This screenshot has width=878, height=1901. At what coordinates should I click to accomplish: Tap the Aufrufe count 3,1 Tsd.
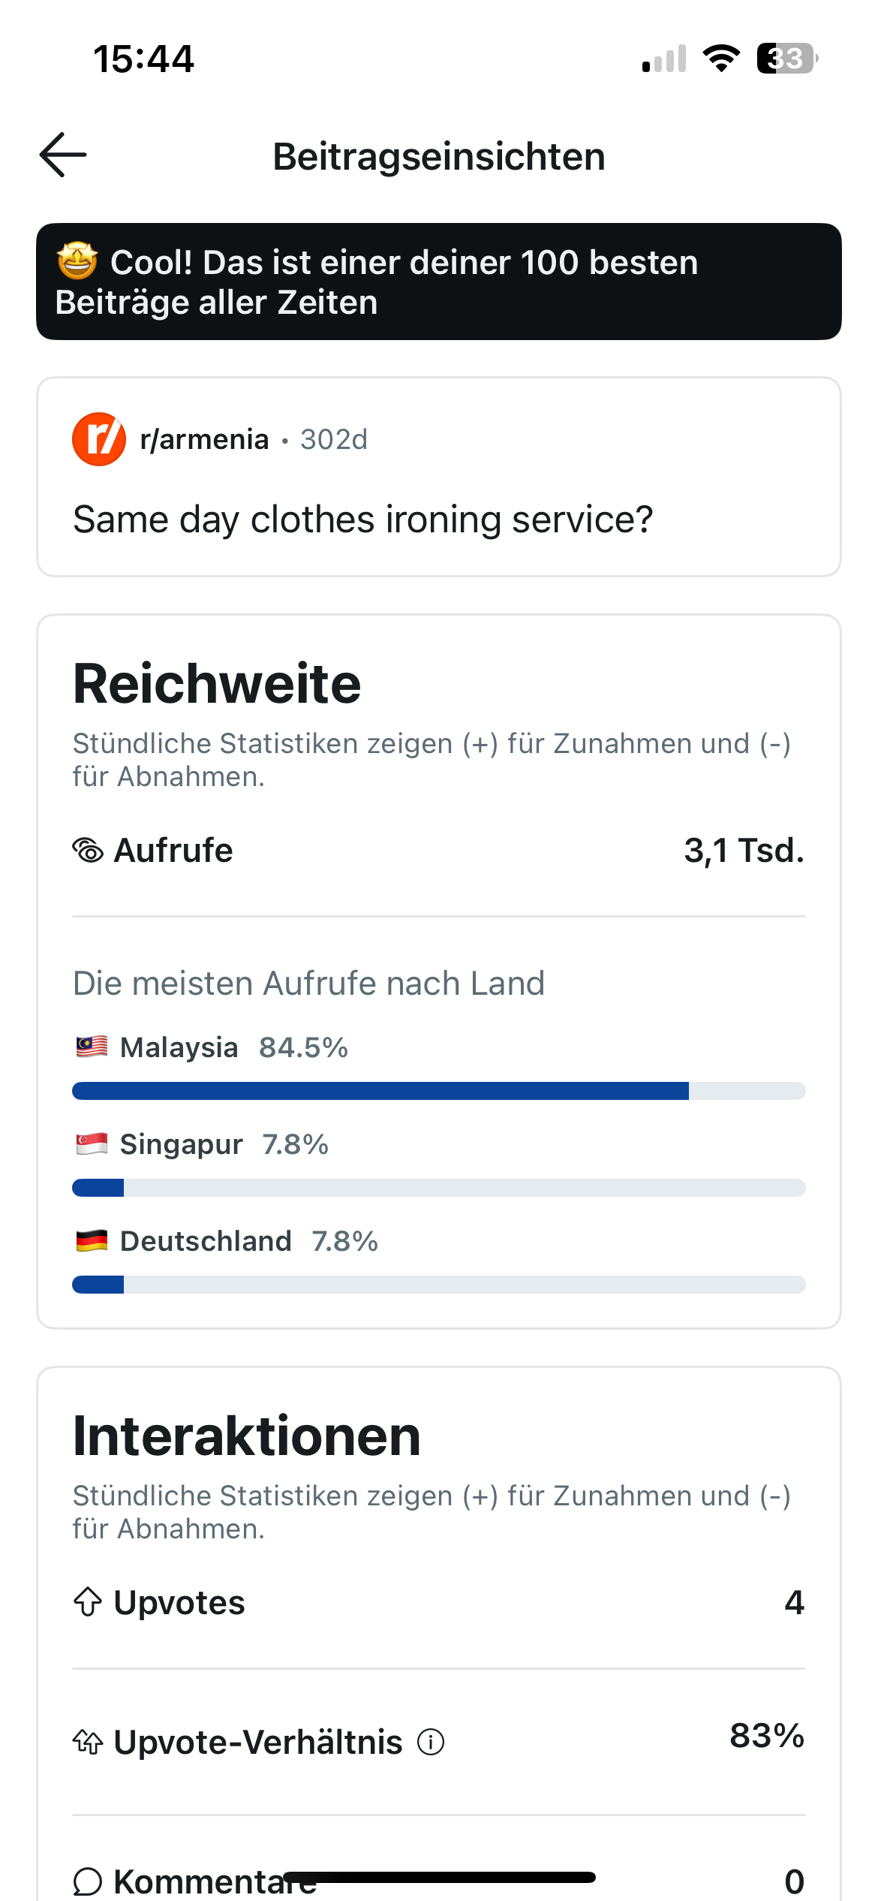click(x=744, y=851)
